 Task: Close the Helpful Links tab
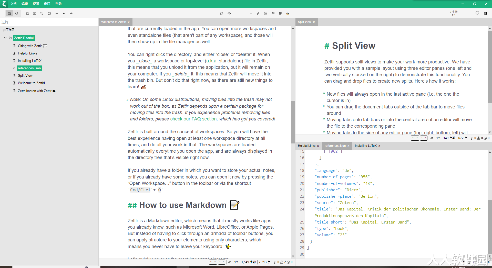click(318, 146)
